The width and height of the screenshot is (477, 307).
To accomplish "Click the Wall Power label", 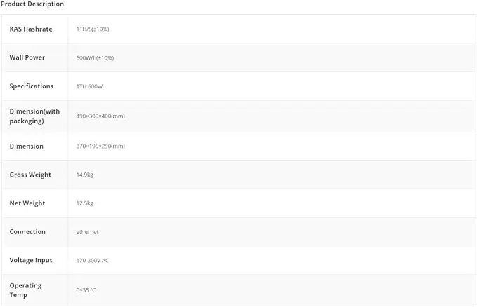I will click(x=27, y=57).
